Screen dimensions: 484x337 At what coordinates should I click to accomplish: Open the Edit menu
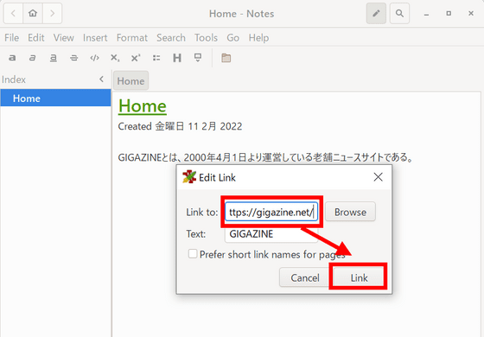36,38
